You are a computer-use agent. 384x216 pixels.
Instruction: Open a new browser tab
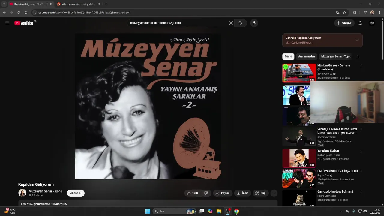[x=106, y=4]
